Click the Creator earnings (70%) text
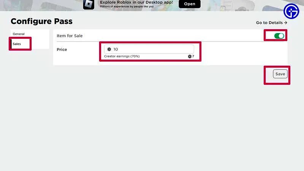Screen dimensions: 304x171 click(x=122, y=56)
